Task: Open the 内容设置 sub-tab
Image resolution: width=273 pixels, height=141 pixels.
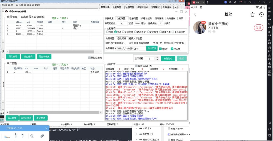Action: [110, 39]
